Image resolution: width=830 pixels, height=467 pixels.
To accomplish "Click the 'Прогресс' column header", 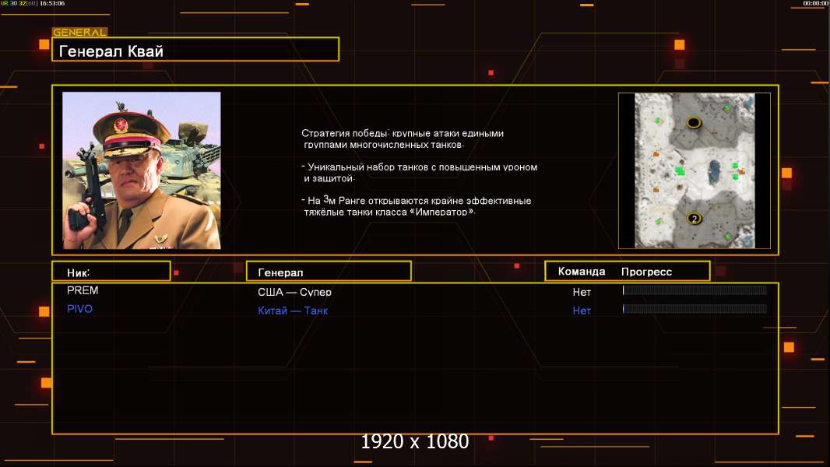I will [x=646, y=272].
